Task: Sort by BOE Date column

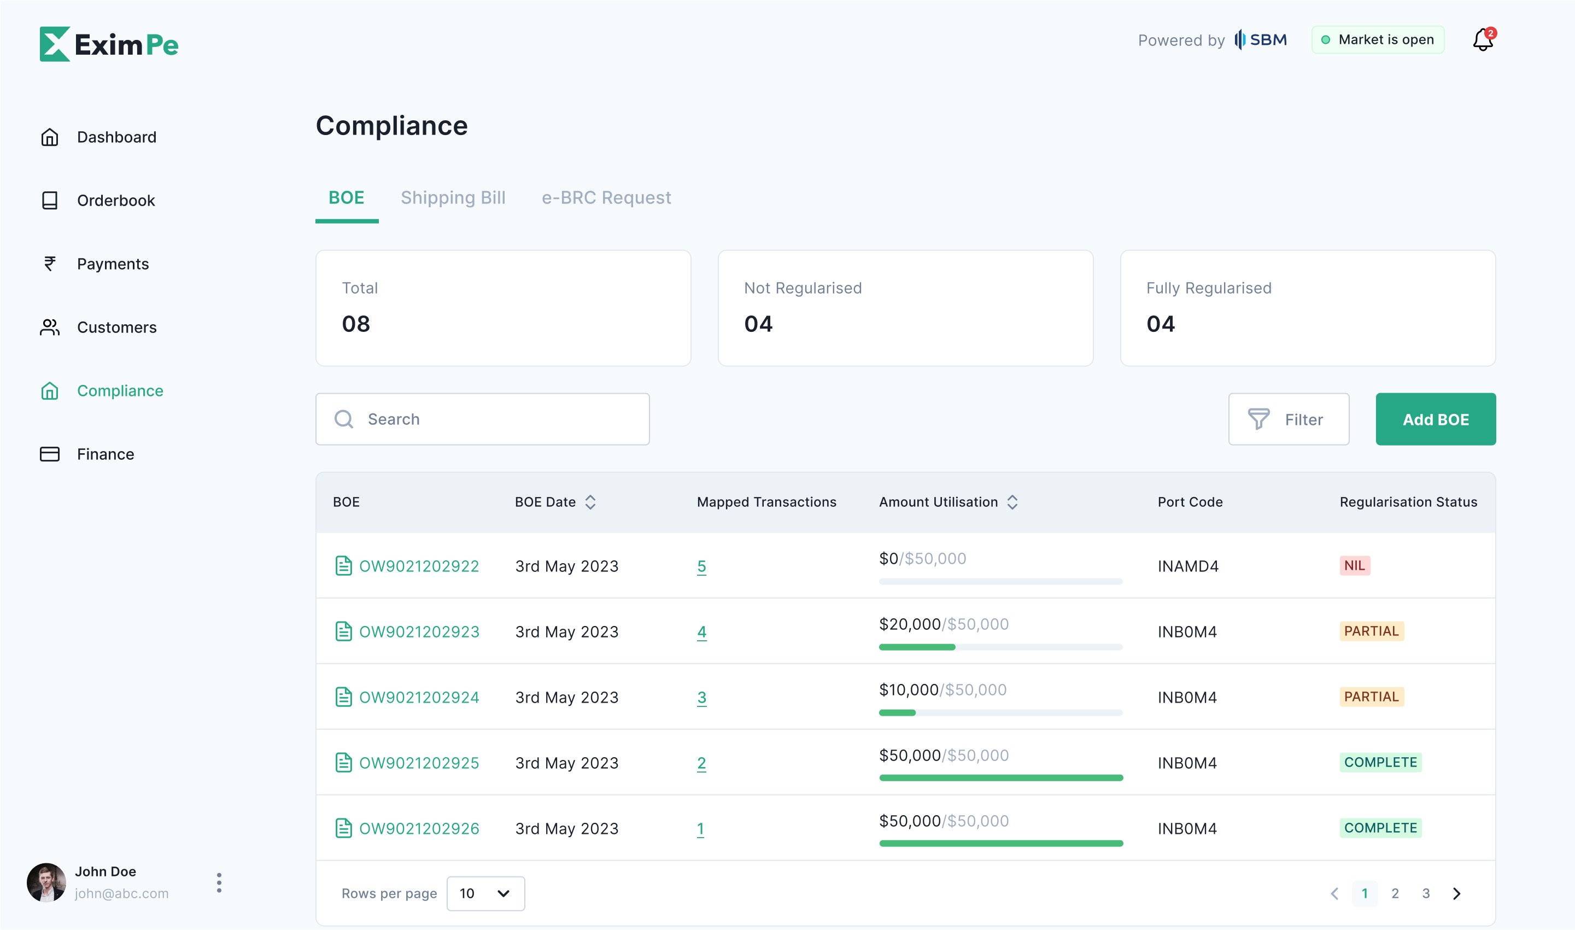Action: (590, 502)
